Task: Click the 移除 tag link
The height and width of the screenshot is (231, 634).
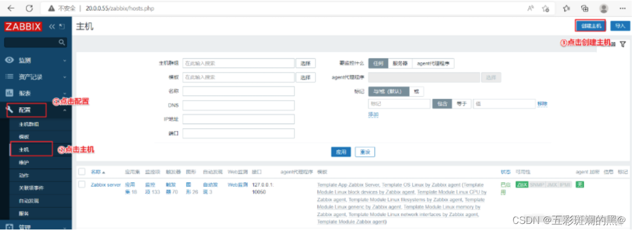Action: pyautogui.click(x=542, y=104)
